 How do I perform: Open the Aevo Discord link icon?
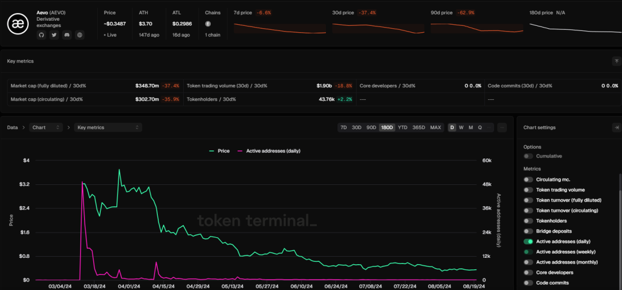tap(67, 35)
